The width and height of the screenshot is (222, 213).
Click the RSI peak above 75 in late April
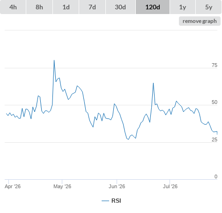54,60
